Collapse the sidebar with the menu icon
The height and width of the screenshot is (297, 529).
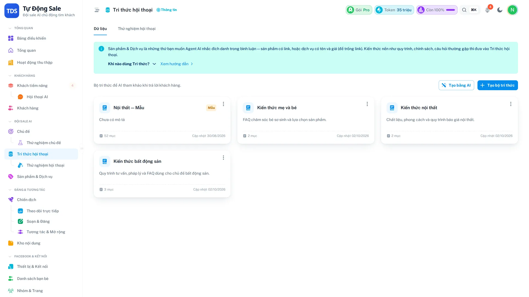tap(97, 10)
